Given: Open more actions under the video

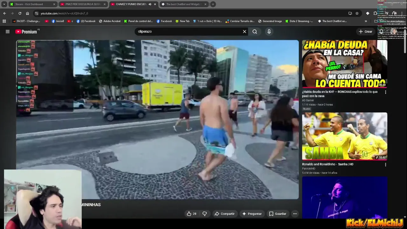Looking at the screenshot, I should click(295, 214).
